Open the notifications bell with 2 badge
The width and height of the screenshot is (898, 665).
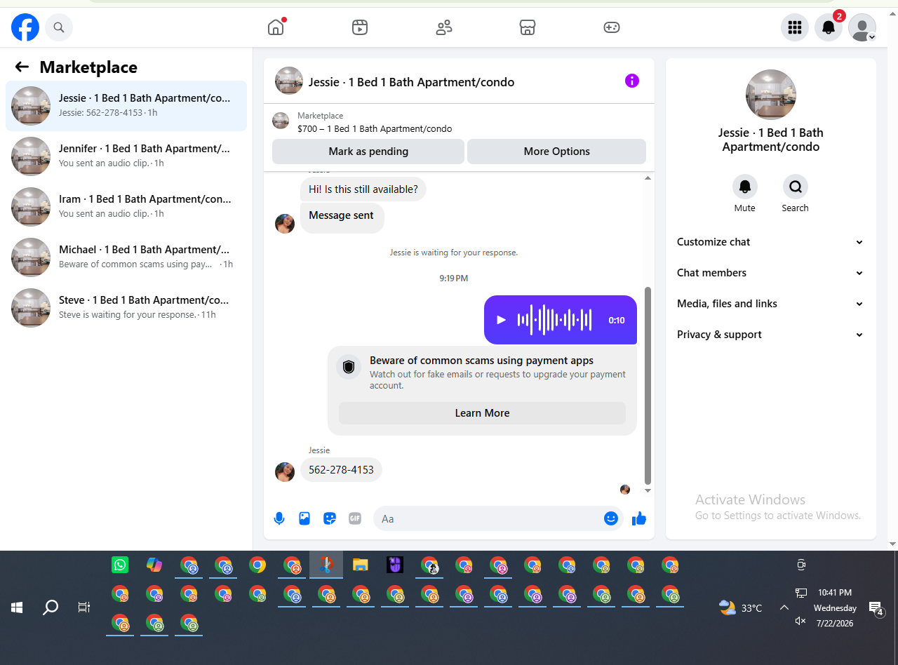[x=829, y=27]
